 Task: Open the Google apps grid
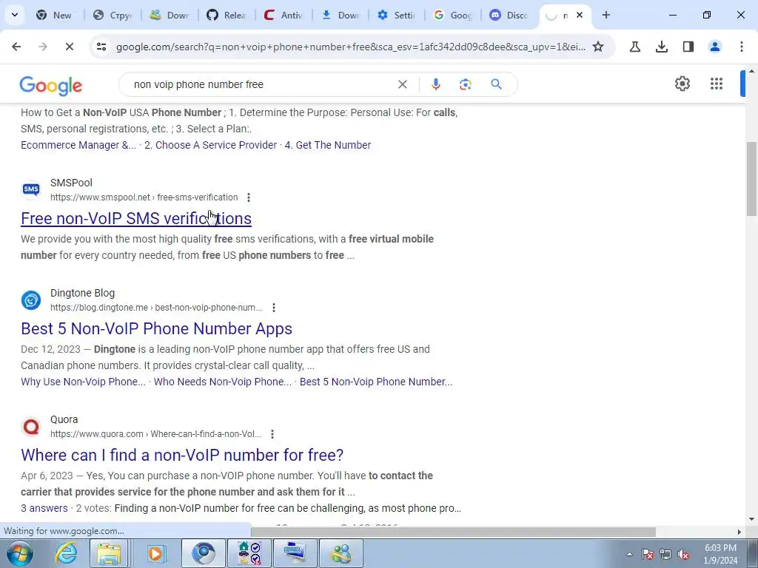point(717,84)
